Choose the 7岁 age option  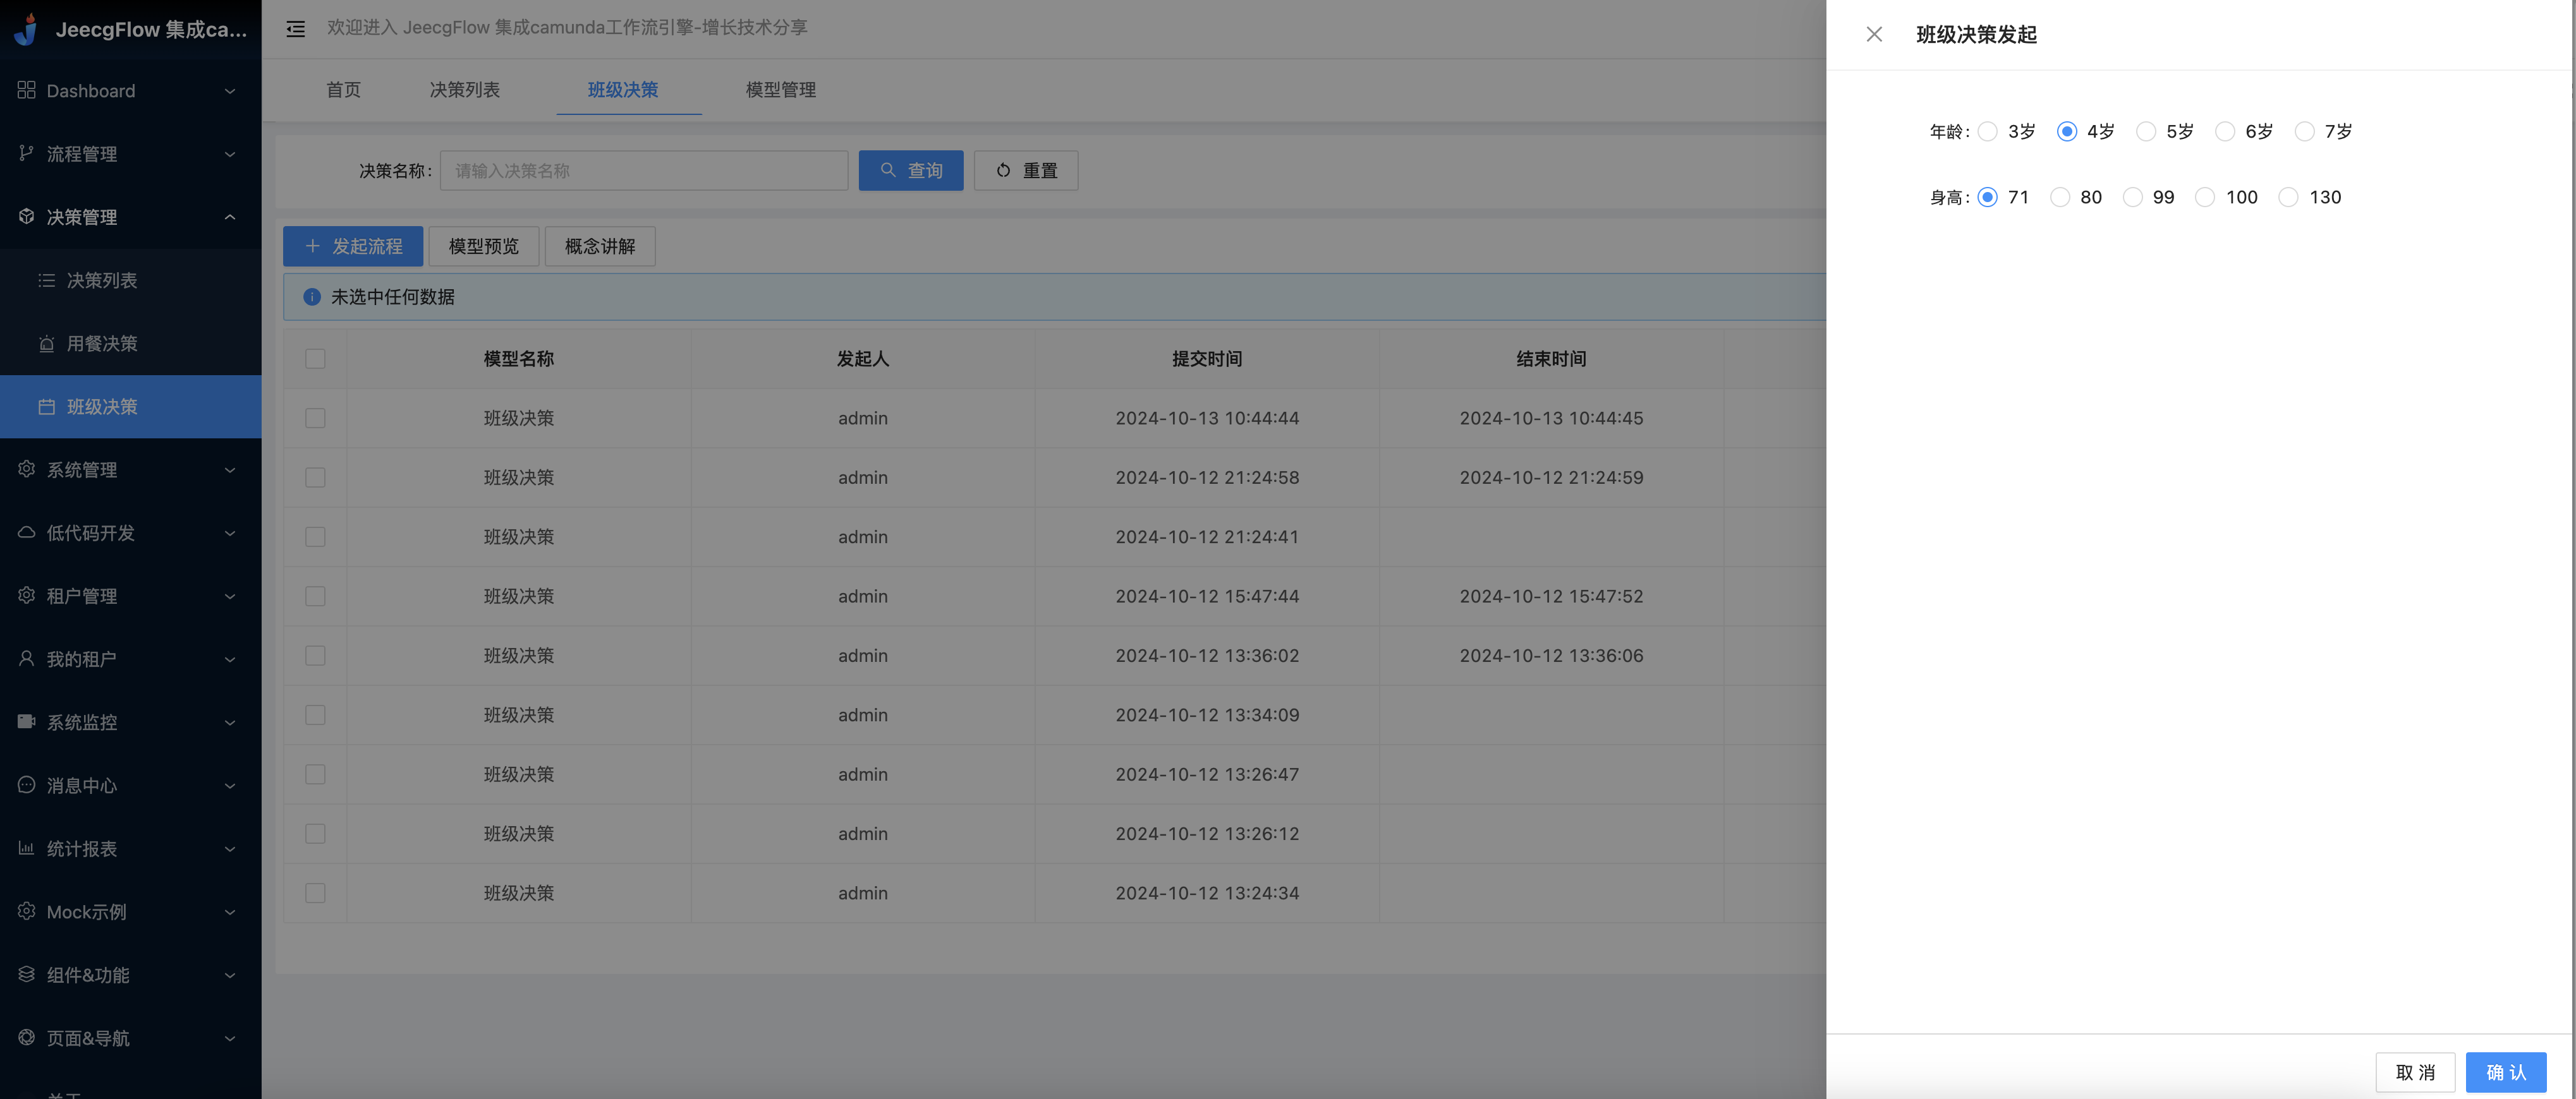[2304, 132]
